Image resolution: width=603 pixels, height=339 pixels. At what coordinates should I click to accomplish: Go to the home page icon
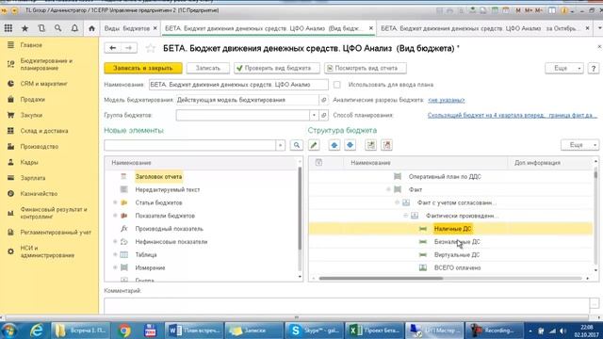click(91, 28)
